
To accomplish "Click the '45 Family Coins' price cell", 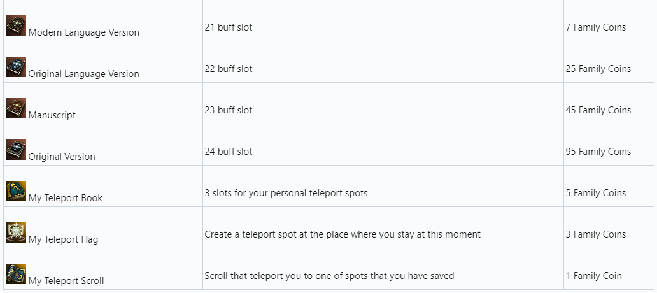I will [x=598, y=110].
